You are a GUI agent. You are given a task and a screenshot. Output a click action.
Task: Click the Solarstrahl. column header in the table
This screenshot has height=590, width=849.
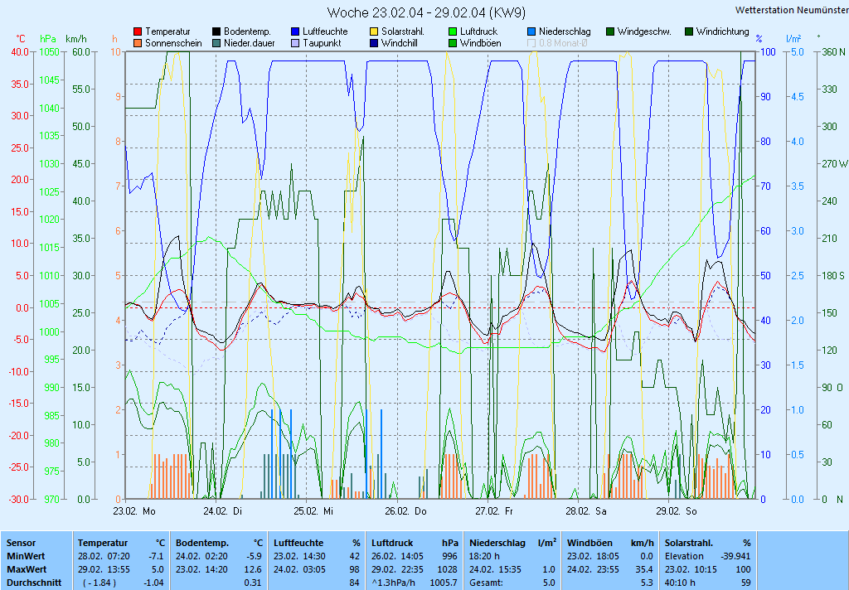pyautogui.click(x=689, y=543)
